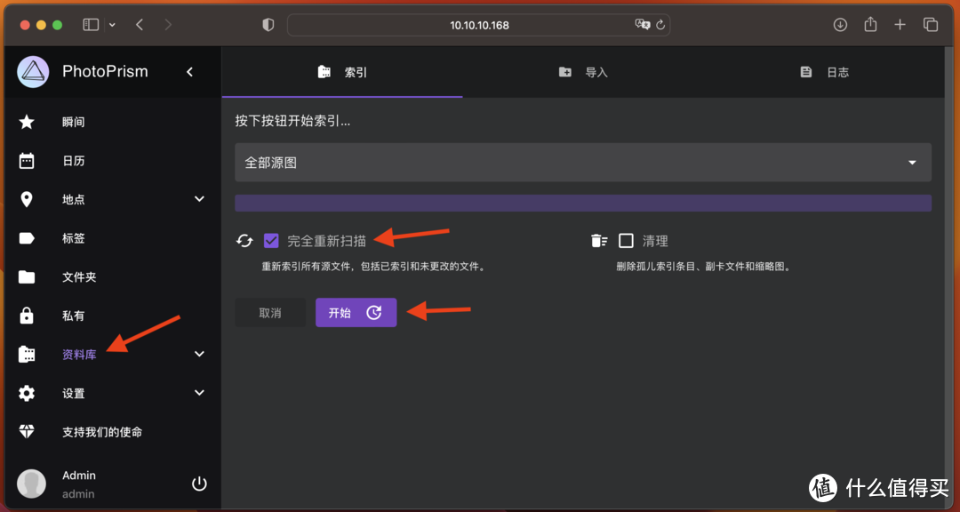This screenshot has width=960, height=512.
Task: Click the tag icon beside 标签
Action: pyautogui.click(x=27, y=238)
